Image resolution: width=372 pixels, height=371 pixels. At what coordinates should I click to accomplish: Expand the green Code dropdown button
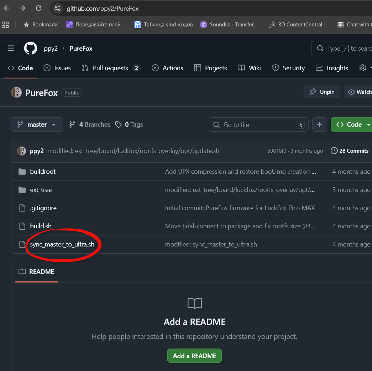(x=351, y=124)
